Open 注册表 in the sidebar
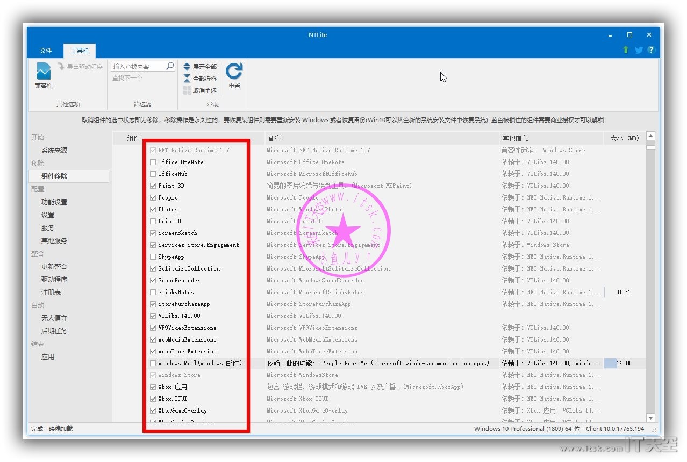 tap(51, 293)
